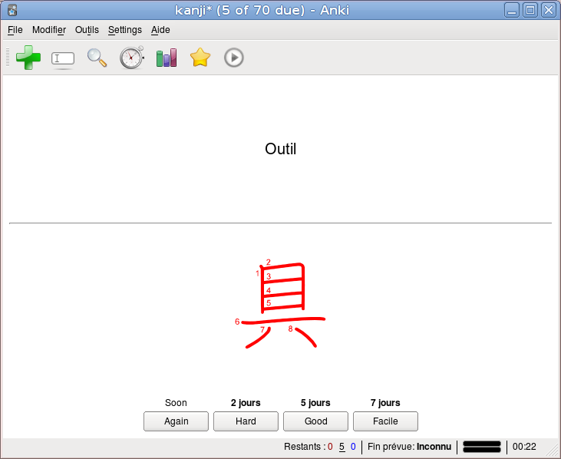
Task: Choose the Facile answer button
Action: point(385,421)
